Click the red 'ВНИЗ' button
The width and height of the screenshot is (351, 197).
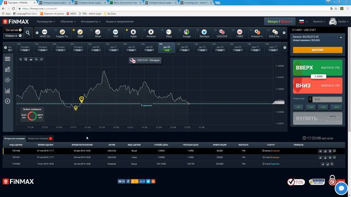tap(318, 85)
